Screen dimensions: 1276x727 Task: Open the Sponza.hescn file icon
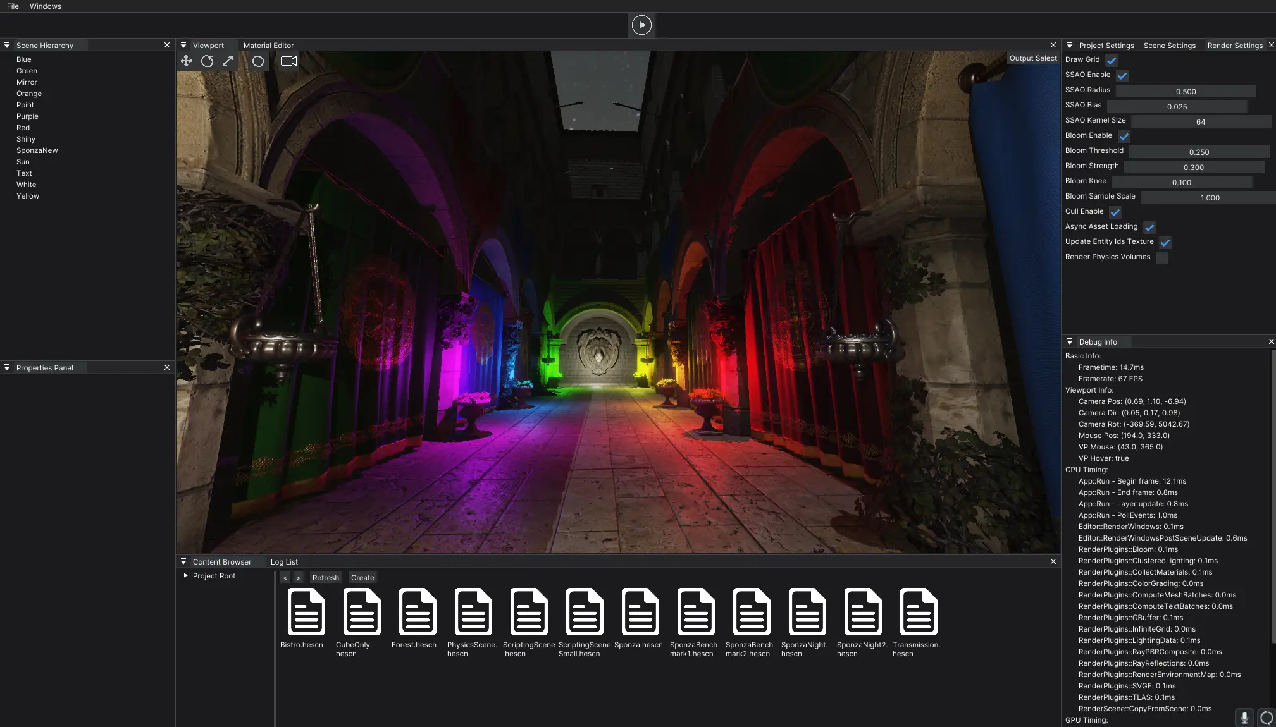coord(640,612)
